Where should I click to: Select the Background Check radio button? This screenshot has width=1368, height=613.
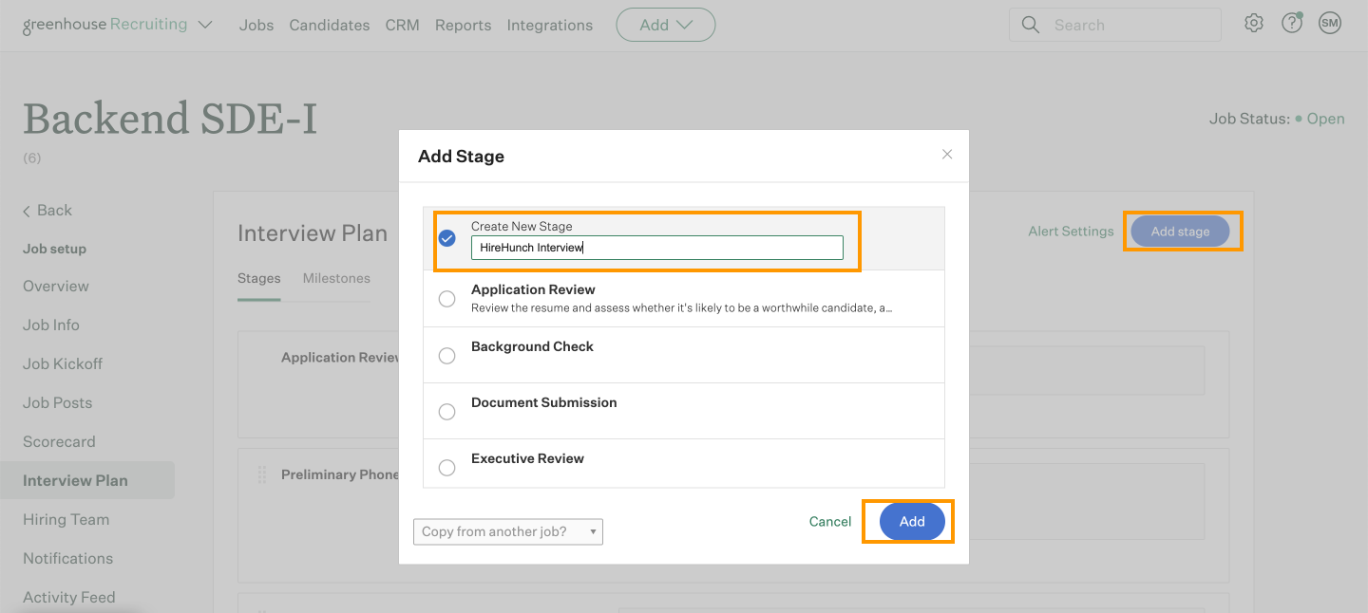point(446,356)
